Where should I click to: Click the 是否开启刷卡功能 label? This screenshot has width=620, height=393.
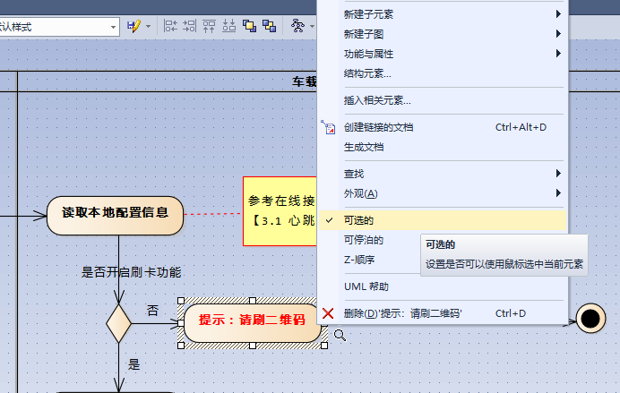point(132,272)
